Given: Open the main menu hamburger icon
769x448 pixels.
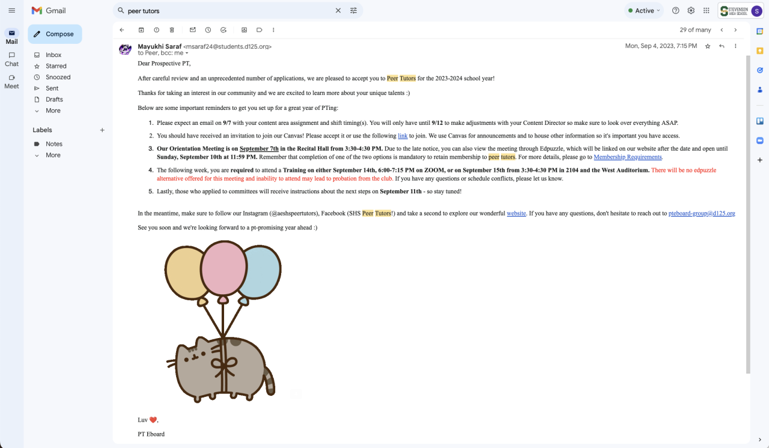Looking at the screenshot, I should click(x=11, y=10).
